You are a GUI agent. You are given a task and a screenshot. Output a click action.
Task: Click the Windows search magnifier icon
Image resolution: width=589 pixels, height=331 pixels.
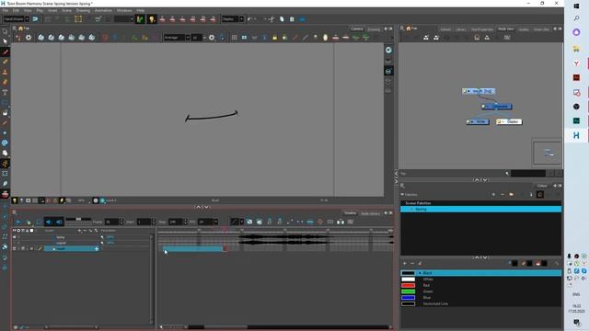[576, 18]
